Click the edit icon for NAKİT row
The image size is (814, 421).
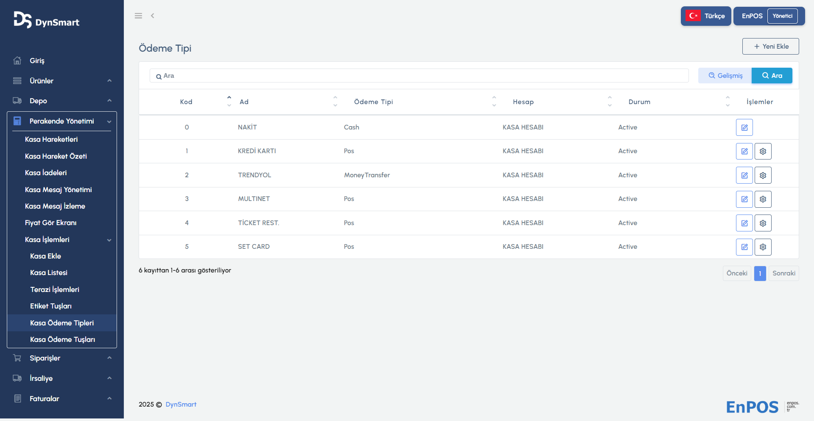744,127
